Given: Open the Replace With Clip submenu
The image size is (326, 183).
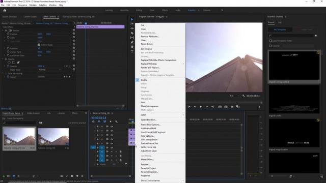Looking at the screenshot, I should click(160, 64).
